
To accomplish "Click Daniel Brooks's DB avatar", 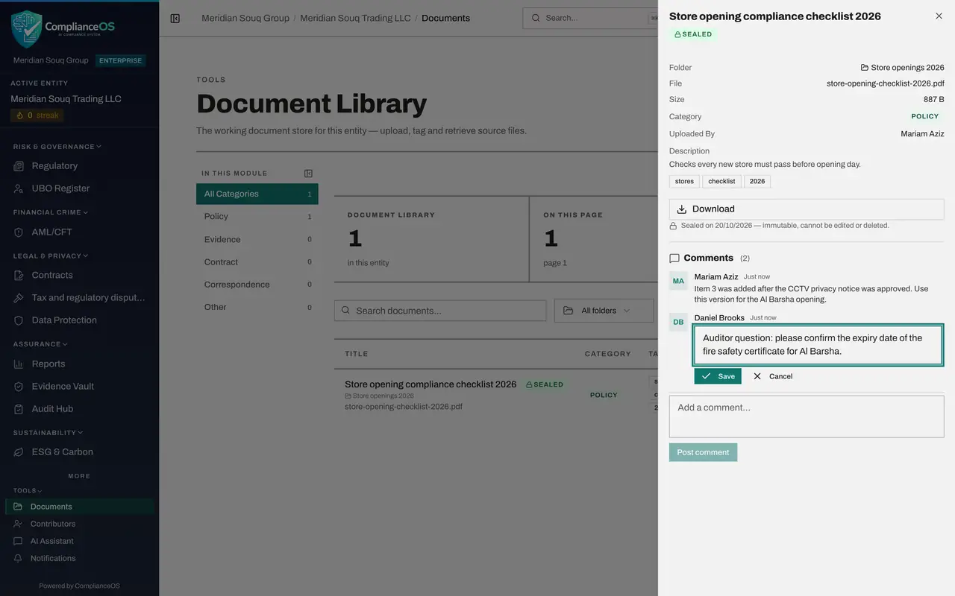I will 678,322.
